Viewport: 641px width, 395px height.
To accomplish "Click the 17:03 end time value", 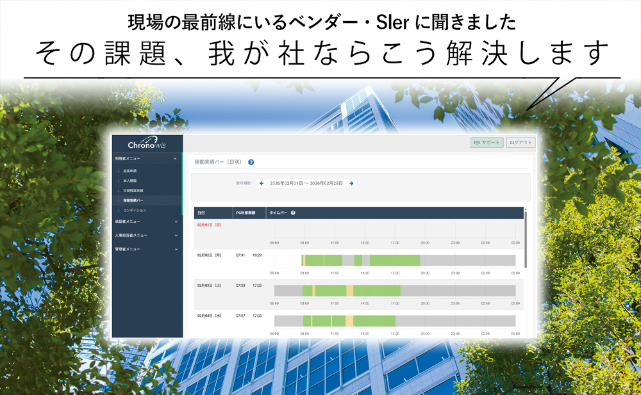I will (x=257, y=316).
